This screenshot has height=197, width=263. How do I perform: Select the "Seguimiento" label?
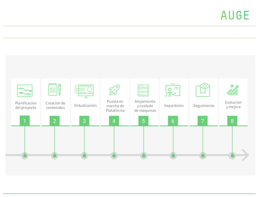pos(204,106)
